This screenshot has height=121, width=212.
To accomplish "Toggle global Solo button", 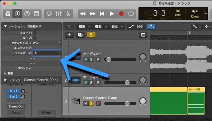I will click(91, 35).
